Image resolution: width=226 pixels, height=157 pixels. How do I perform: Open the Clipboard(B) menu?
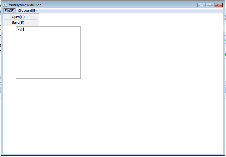27,11
